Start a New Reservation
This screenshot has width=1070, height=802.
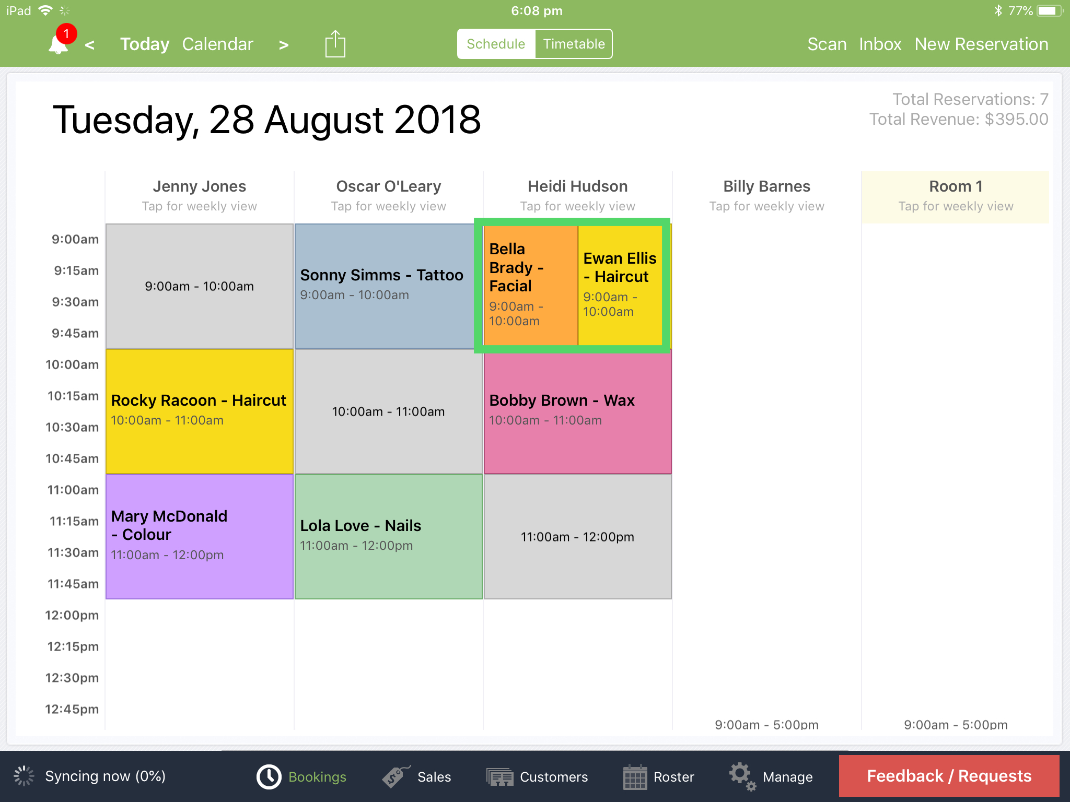click(x=981, y=44)
